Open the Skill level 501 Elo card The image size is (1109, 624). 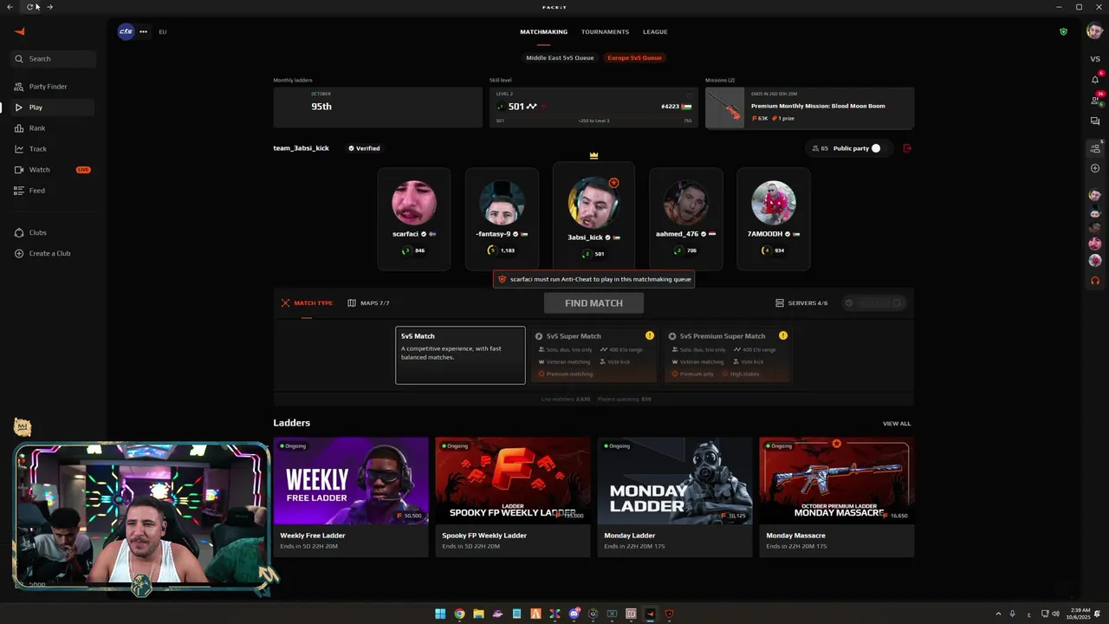593,107
